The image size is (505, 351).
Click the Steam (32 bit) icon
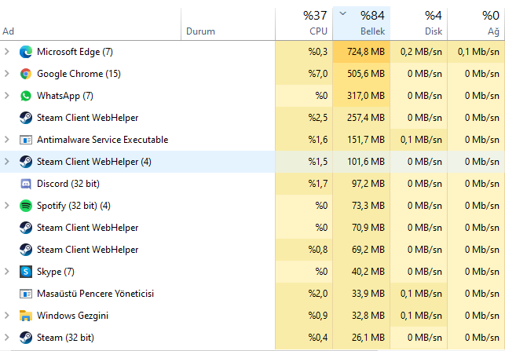(26, 338)
